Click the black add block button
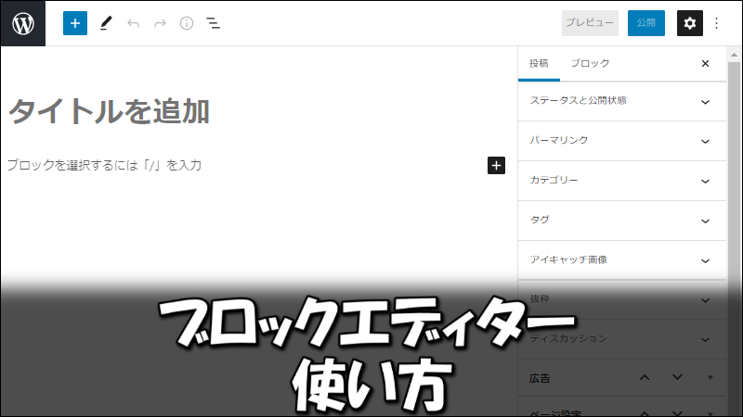Viewport: 743px width, 417px height. (x=496, y=165)
